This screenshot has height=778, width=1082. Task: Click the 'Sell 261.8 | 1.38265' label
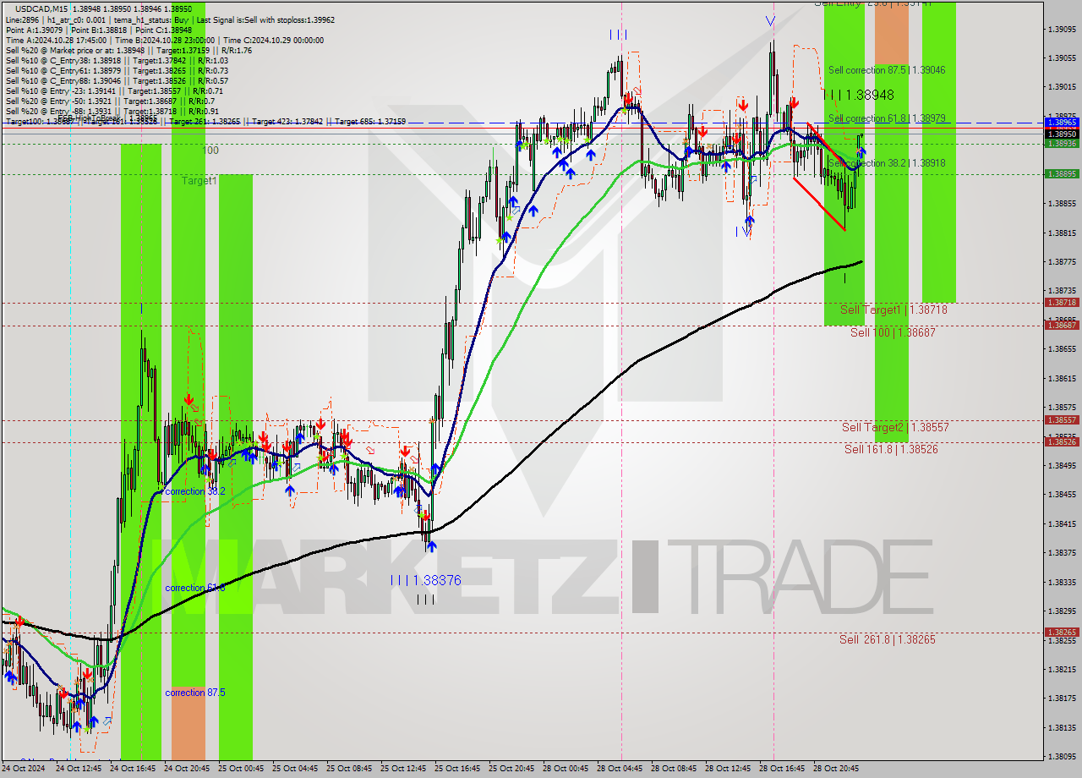(x=888, y=640)
